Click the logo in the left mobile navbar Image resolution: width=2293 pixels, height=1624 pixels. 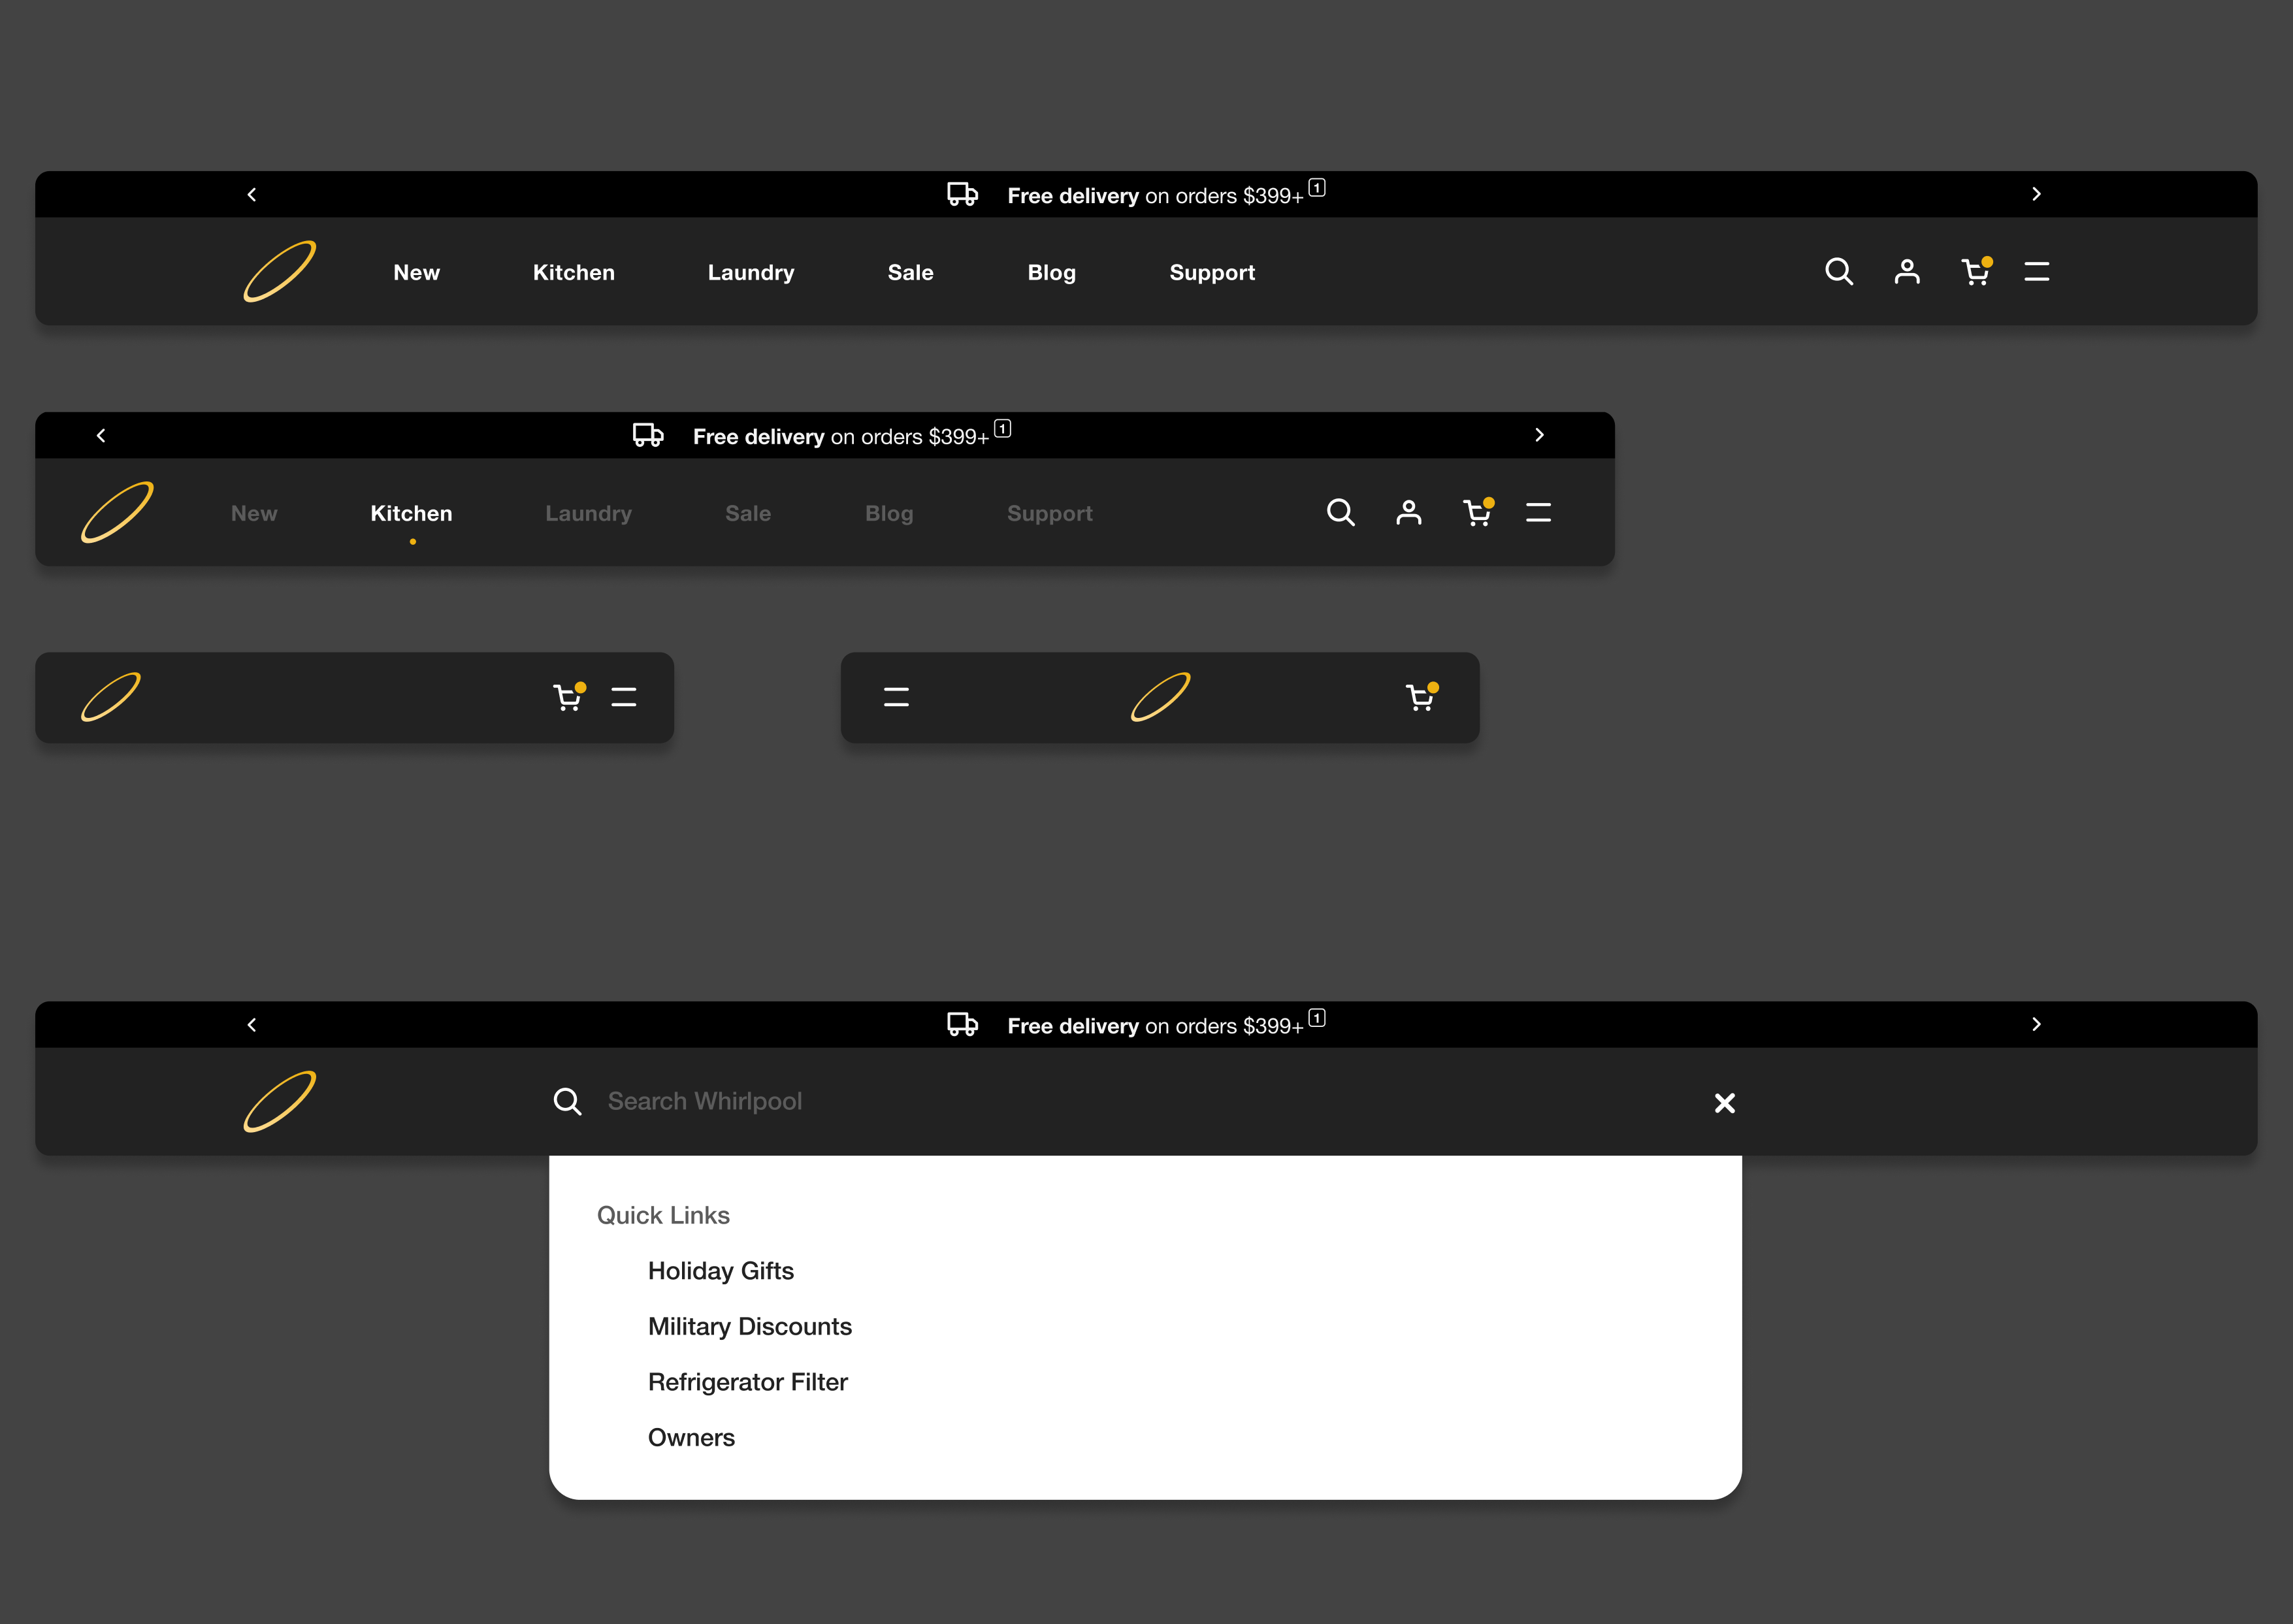click(111, 697)
